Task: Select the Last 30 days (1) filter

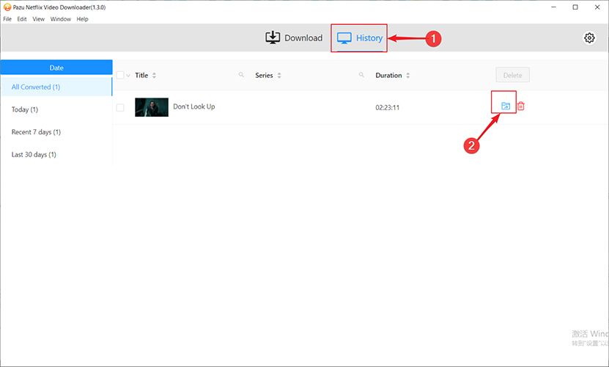Action: (x=34, y=154)
